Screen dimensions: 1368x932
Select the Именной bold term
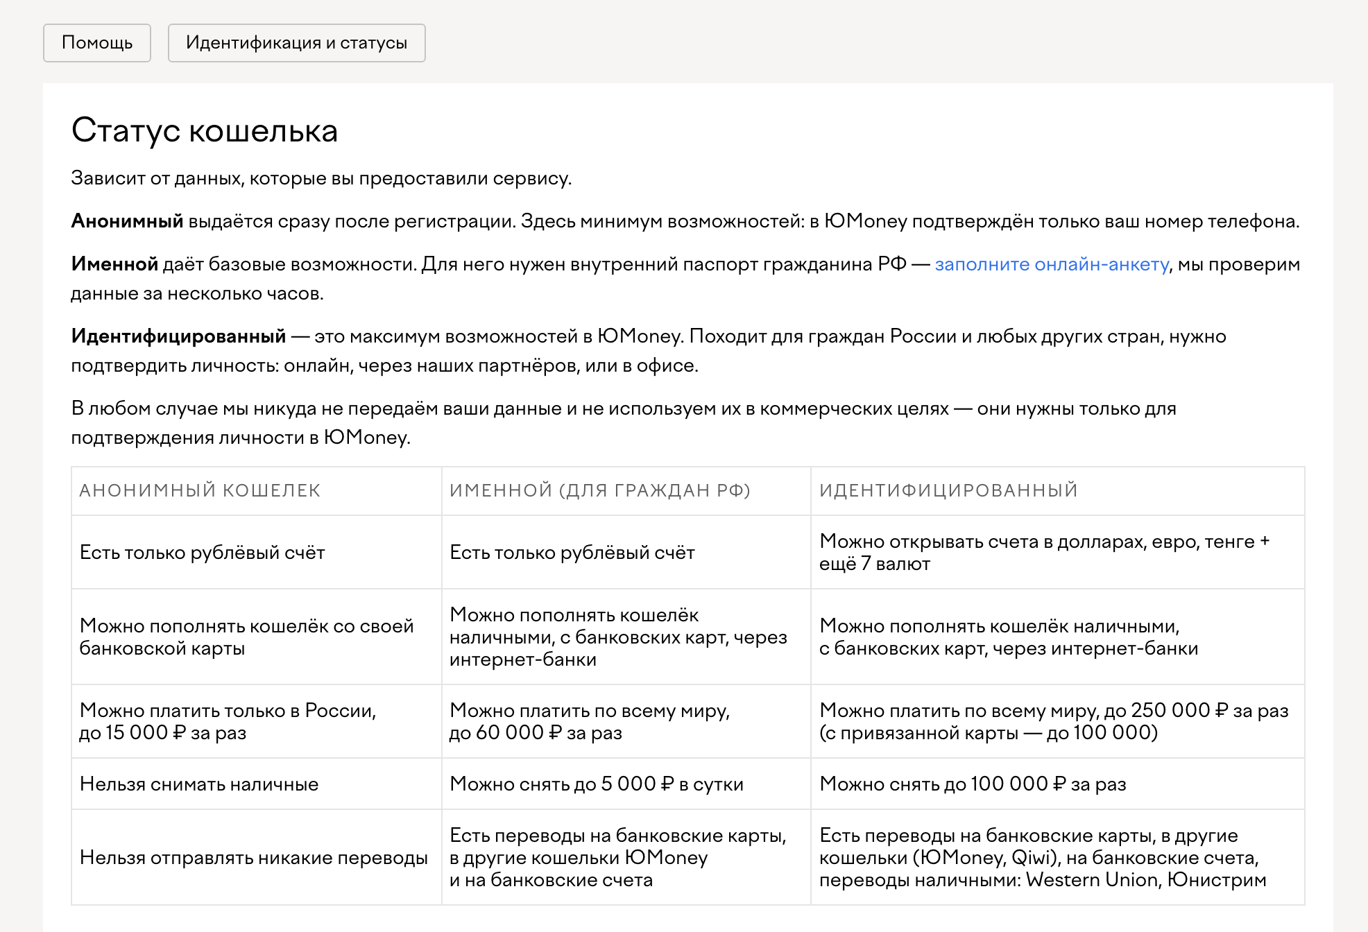tap(114, 264)
